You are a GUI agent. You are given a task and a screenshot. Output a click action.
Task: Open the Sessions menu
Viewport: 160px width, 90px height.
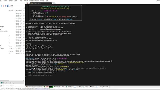click(11, 0)
